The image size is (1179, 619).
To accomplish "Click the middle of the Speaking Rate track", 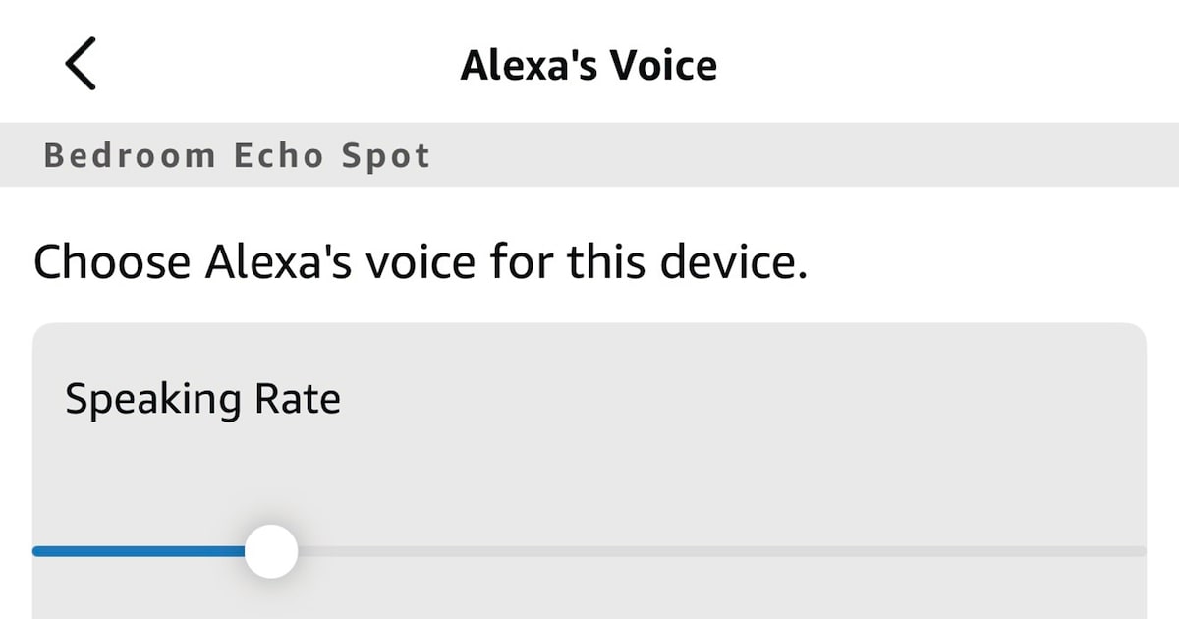I will click(x=589, y=551).
